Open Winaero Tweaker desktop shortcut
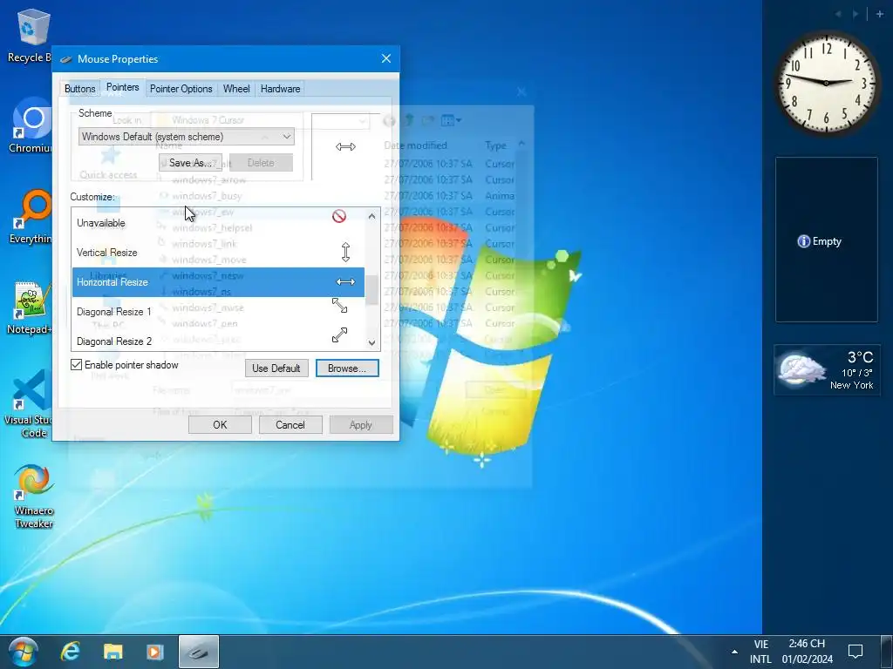Image resolution: width=893 pixels, height=669 pixels. pyautogui.click(x=33, y=496)
